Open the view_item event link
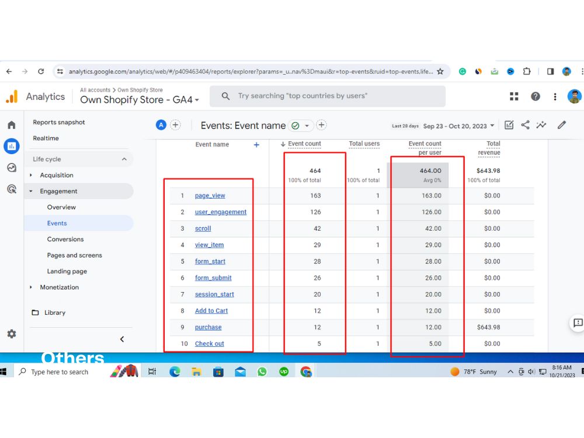 pos(209,245)
